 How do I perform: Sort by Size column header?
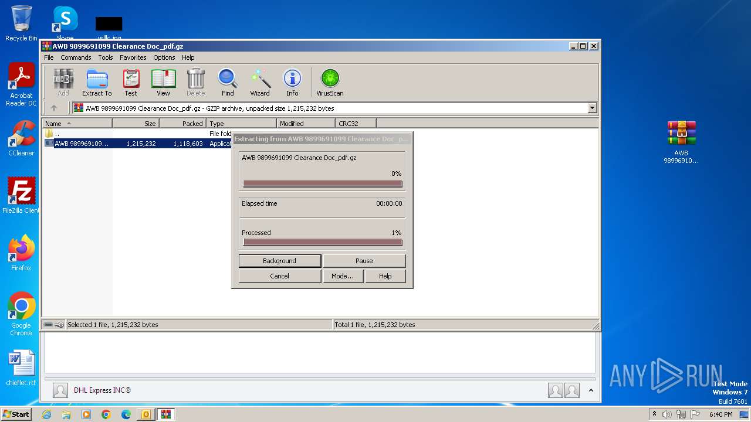(x=136, y=124)
